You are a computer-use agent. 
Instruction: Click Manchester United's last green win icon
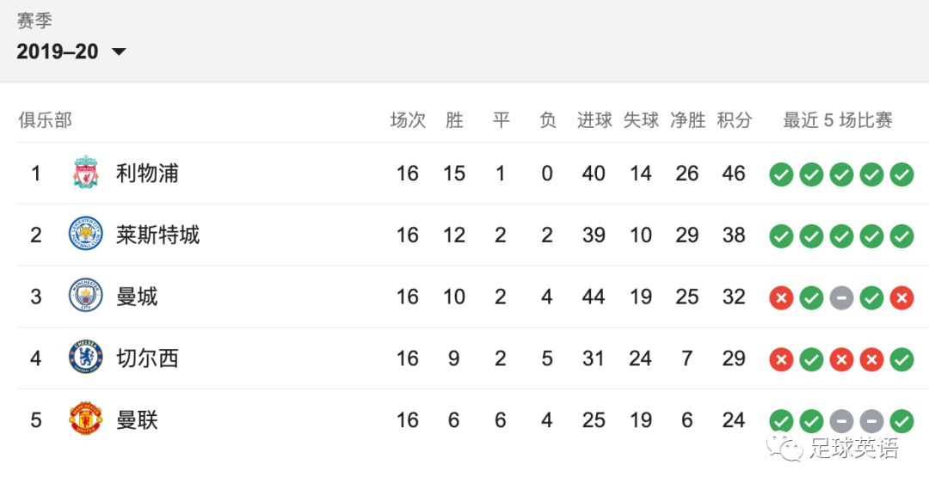click(901, 421)
